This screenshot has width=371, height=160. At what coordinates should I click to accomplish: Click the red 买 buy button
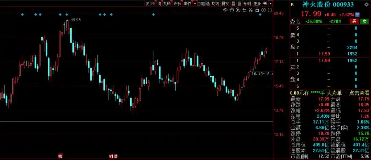[x=354, y=21]
